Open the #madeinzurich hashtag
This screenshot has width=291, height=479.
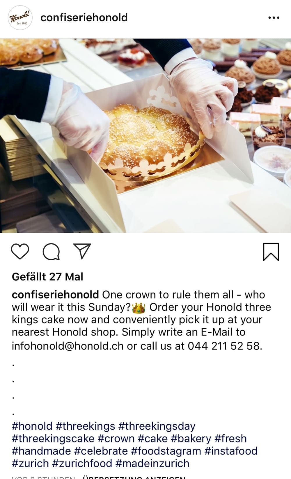(x=152, y=463)
